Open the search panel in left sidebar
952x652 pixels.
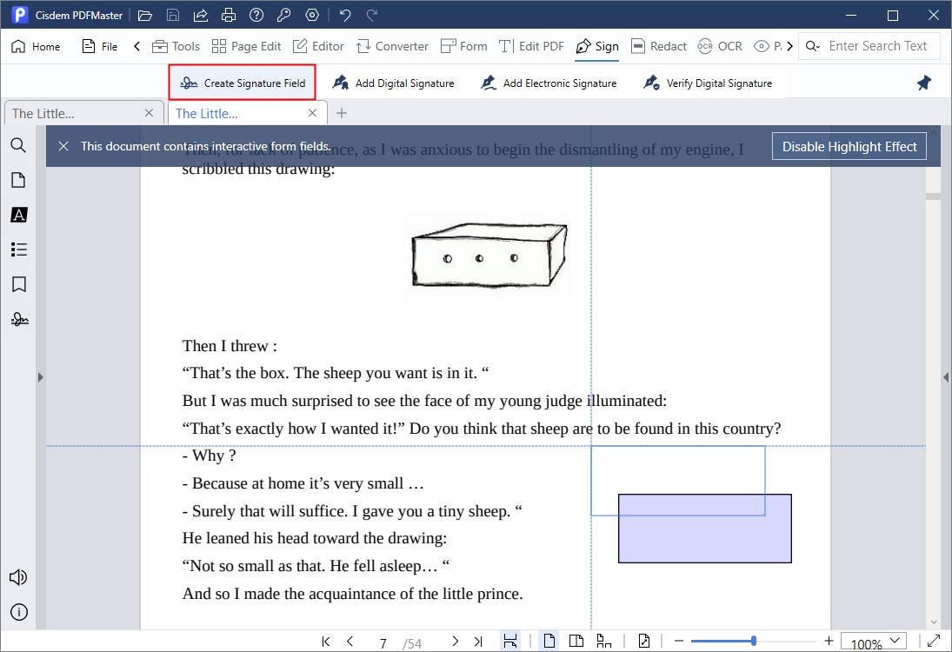pos(19,145)
